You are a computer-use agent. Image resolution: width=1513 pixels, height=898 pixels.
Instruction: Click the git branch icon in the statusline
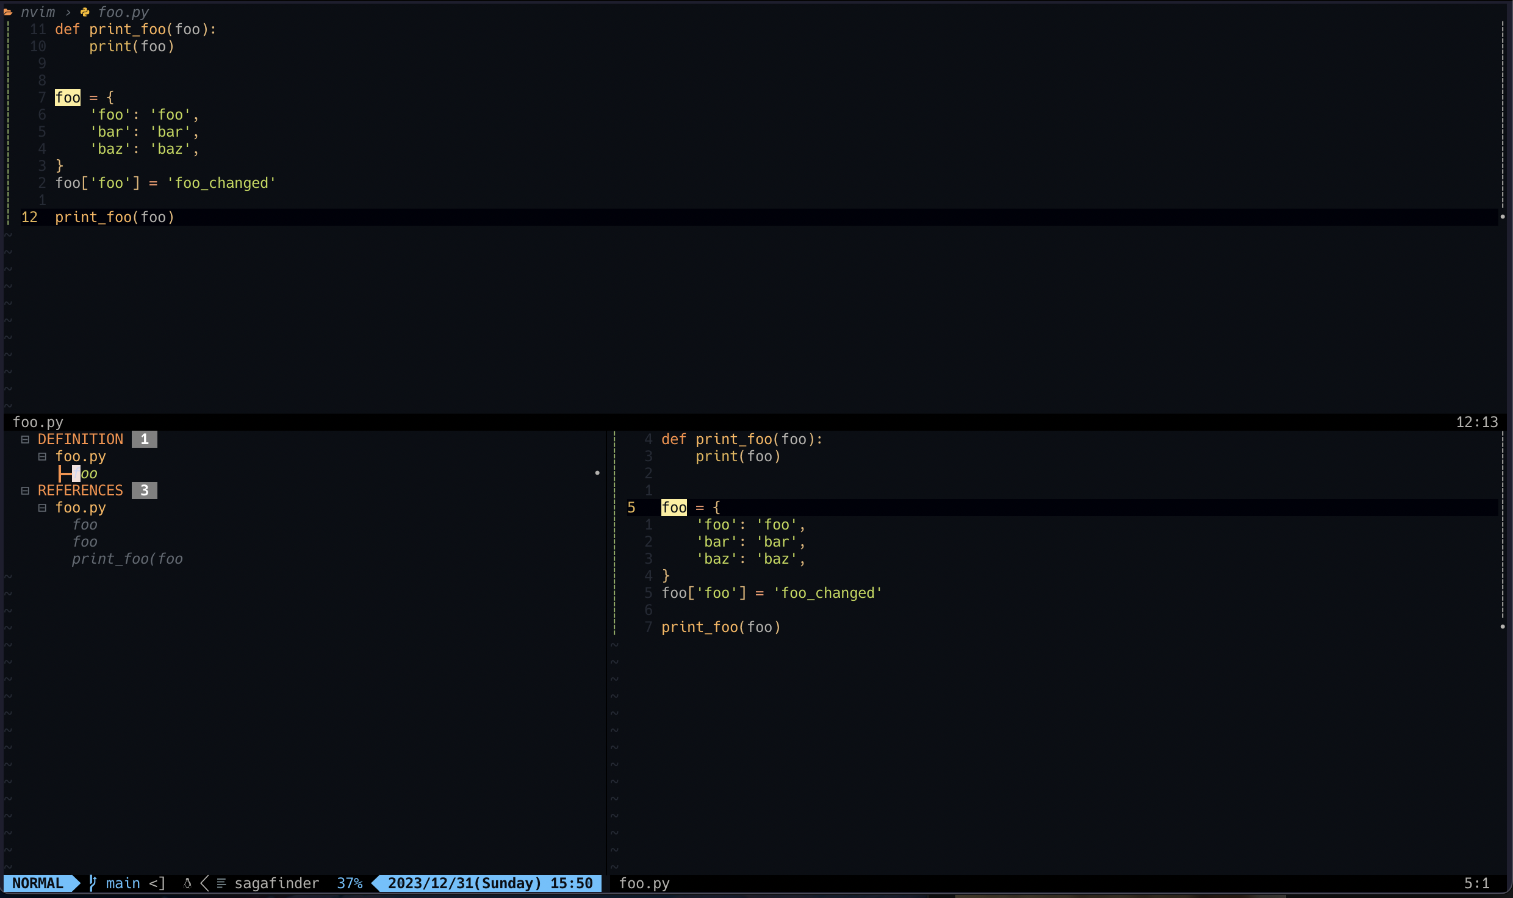click(x=93, y=883)
